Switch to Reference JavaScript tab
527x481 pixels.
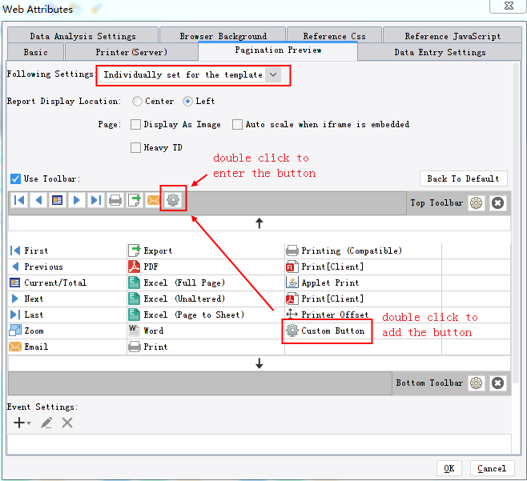(453, 36)
